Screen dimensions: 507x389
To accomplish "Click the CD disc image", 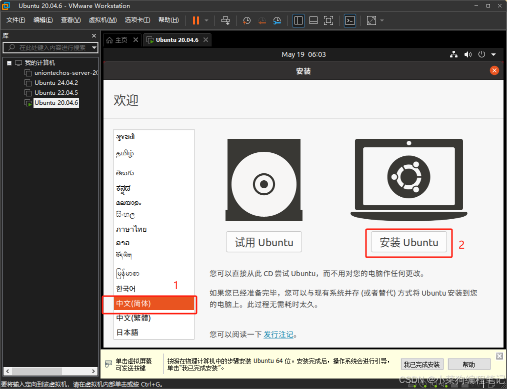I will tap(264, 180).
